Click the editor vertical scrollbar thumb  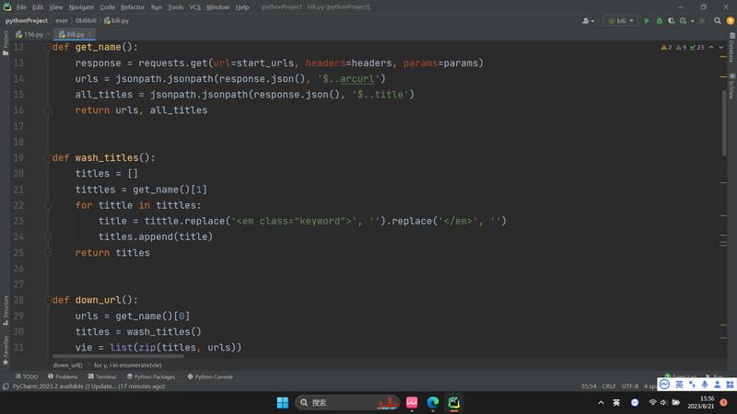[724, 122]
